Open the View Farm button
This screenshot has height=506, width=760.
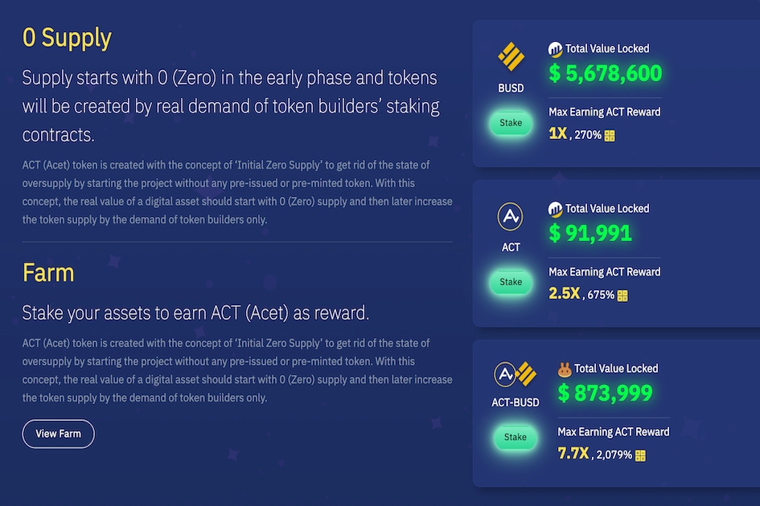(x=58, y=434)
